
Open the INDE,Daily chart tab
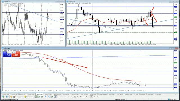[150, 94]
